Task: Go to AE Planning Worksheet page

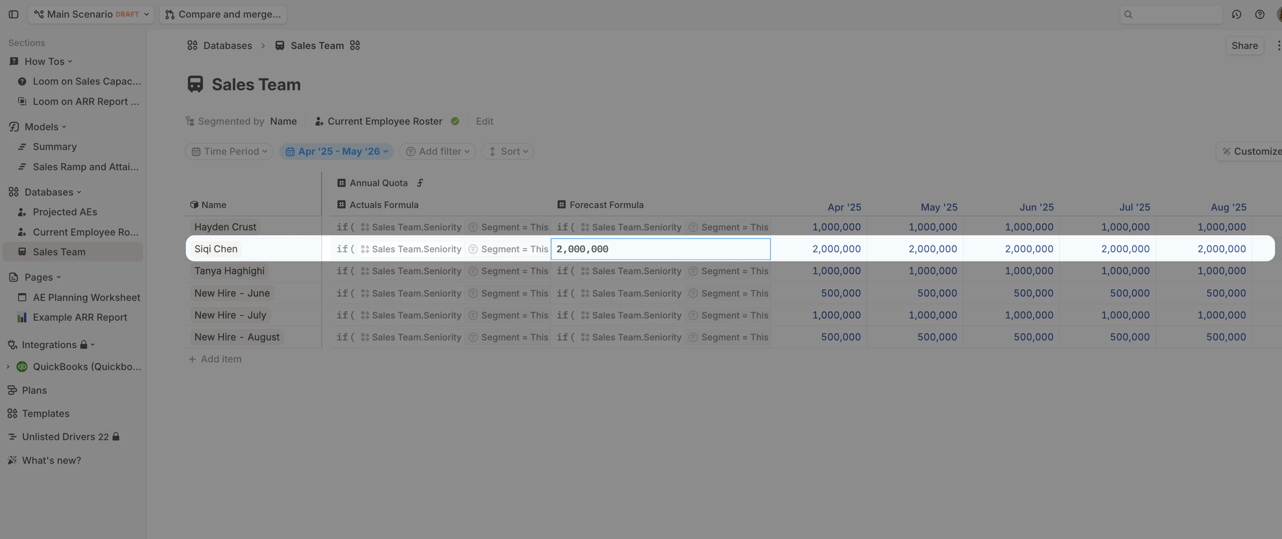Action: coord(86,297)
